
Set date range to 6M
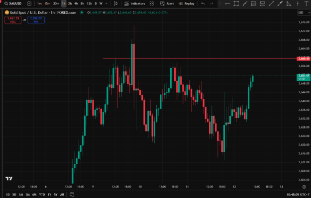click(x=34, y=195)
